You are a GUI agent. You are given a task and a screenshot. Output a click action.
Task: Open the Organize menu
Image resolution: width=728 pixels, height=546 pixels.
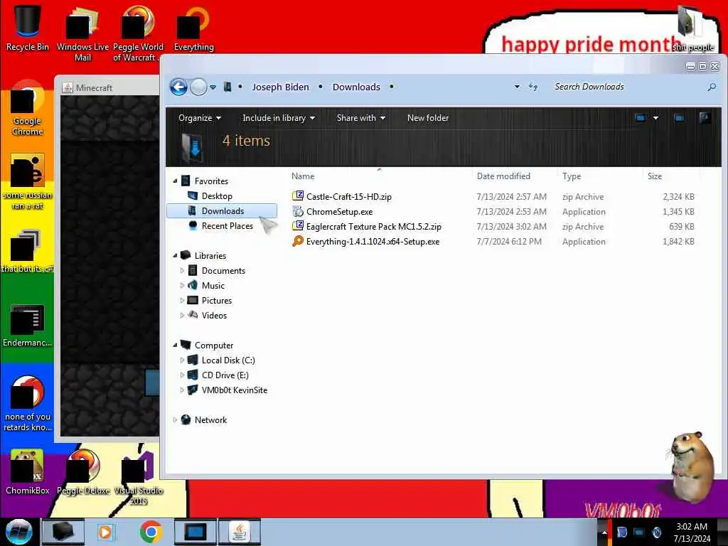point(200,118)
